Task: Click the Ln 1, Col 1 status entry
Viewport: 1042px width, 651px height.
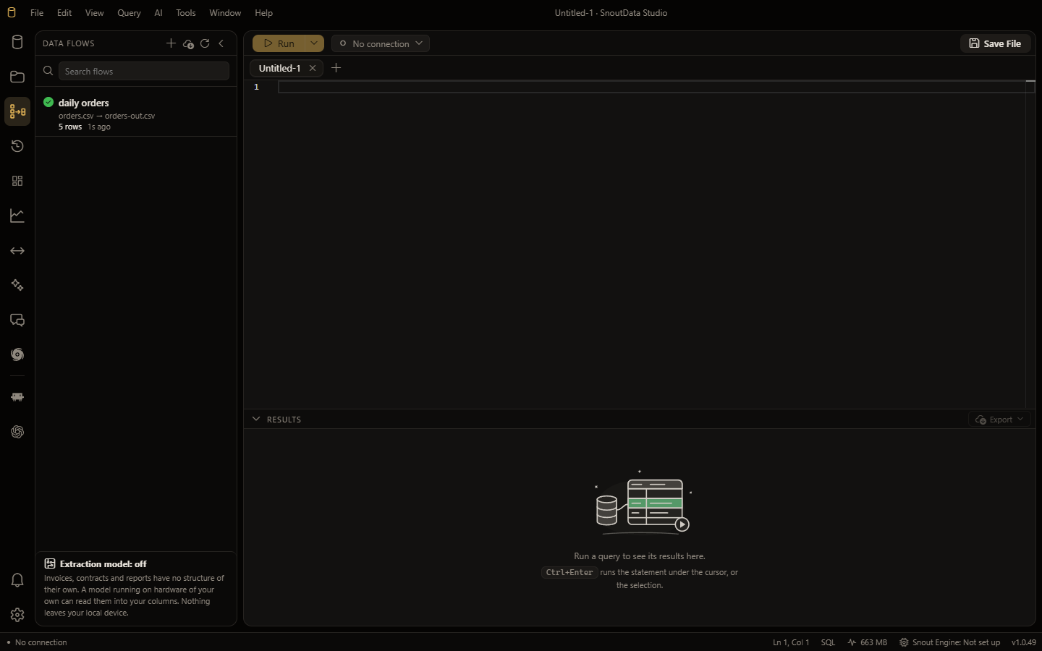Action: coord(791,642)
